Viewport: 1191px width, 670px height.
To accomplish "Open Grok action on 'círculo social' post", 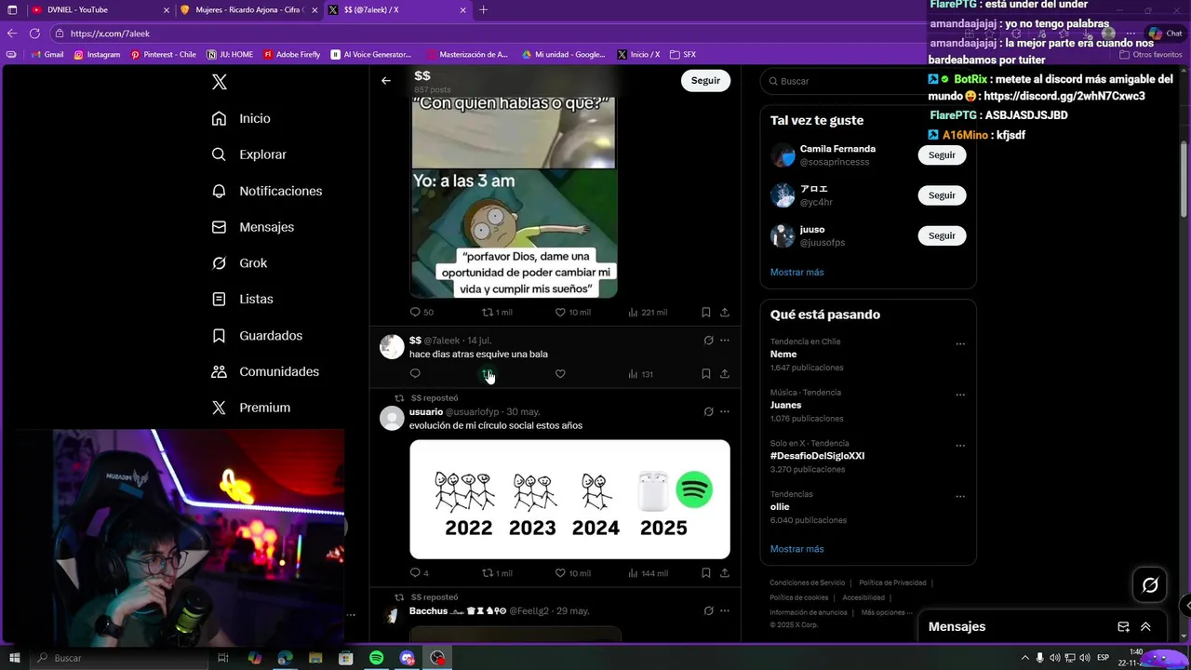I will (708, 411).
